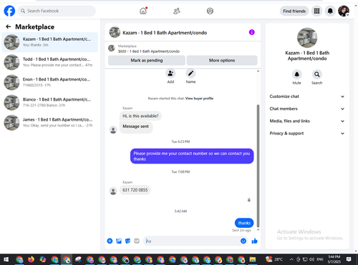The height and width of the screenshot is (265, 358).
Task: Open File Explorer from the taskbar
Action: [253, 259]
